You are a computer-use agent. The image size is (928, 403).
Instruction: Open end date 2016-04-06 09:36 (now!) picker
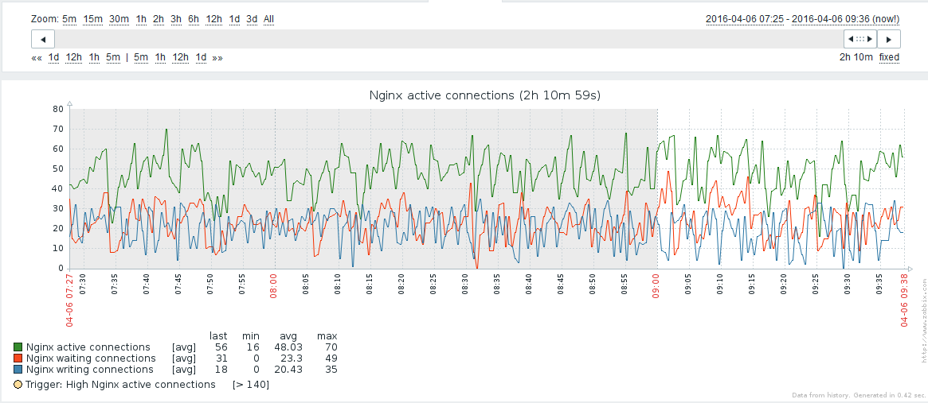coord(845,19)
